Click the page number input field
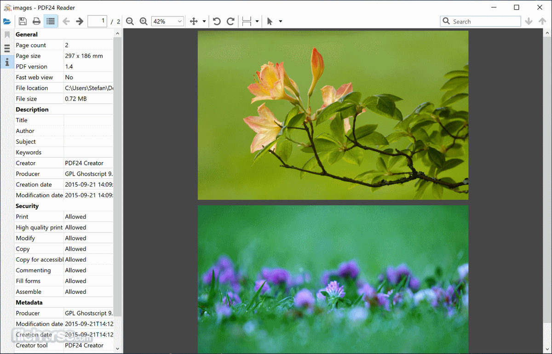 [97, 21]
